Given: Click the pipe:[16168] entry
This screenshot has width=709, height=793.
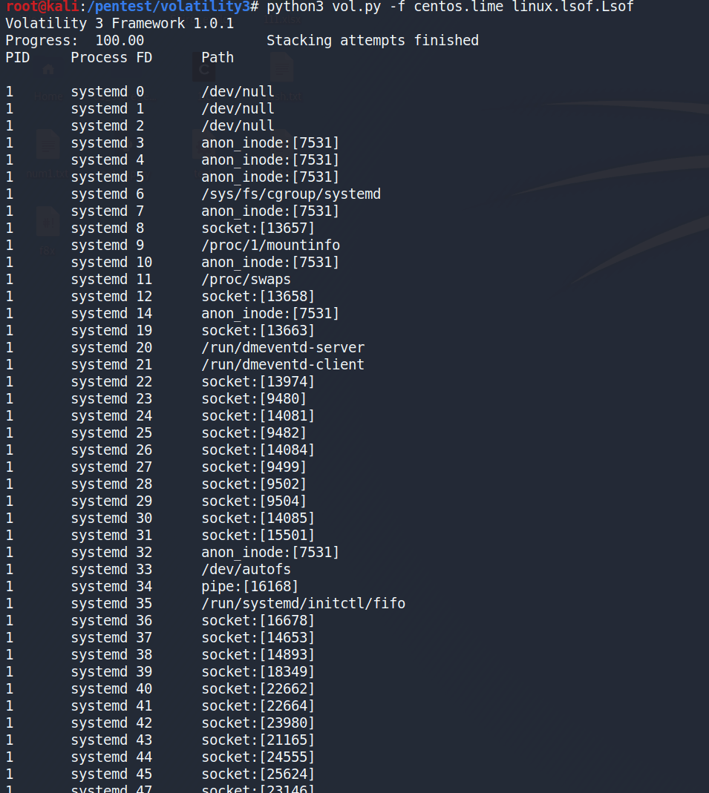Looking at the screenshot, I should click(x=249, y=587).
